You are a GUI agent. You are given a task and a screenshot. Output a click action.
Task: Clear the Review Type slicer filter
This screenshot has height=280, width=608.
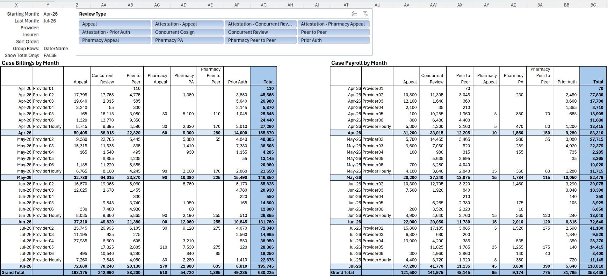(x=365, y=14)
